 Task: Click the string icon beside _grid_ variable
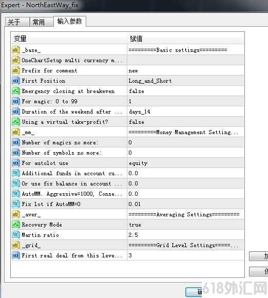(x=16, y=245)
